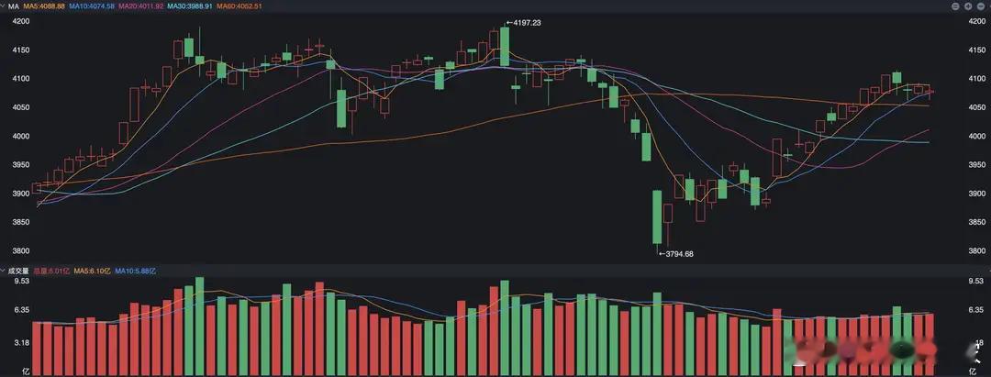Click the volume MA10:5.88亿 label

(136, 271)
